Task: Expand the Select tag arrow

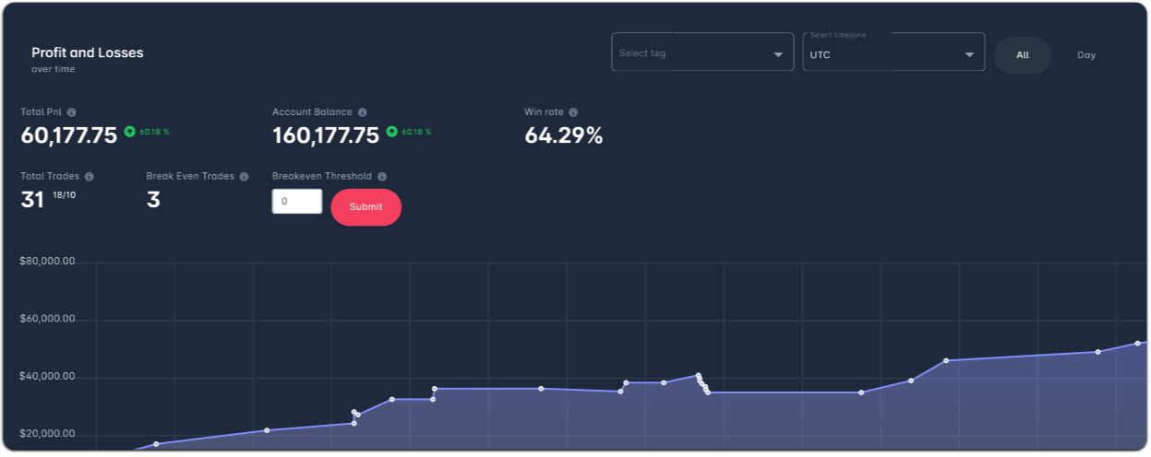Action: 778,54
